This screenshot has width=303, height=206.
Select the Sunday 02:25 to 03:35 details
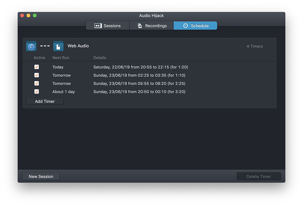click(139, 75)
